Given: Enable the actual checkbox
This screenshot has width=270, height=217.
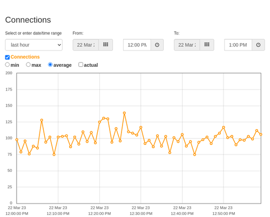Looking at the screenshot, I should click(x=81, y=65).
